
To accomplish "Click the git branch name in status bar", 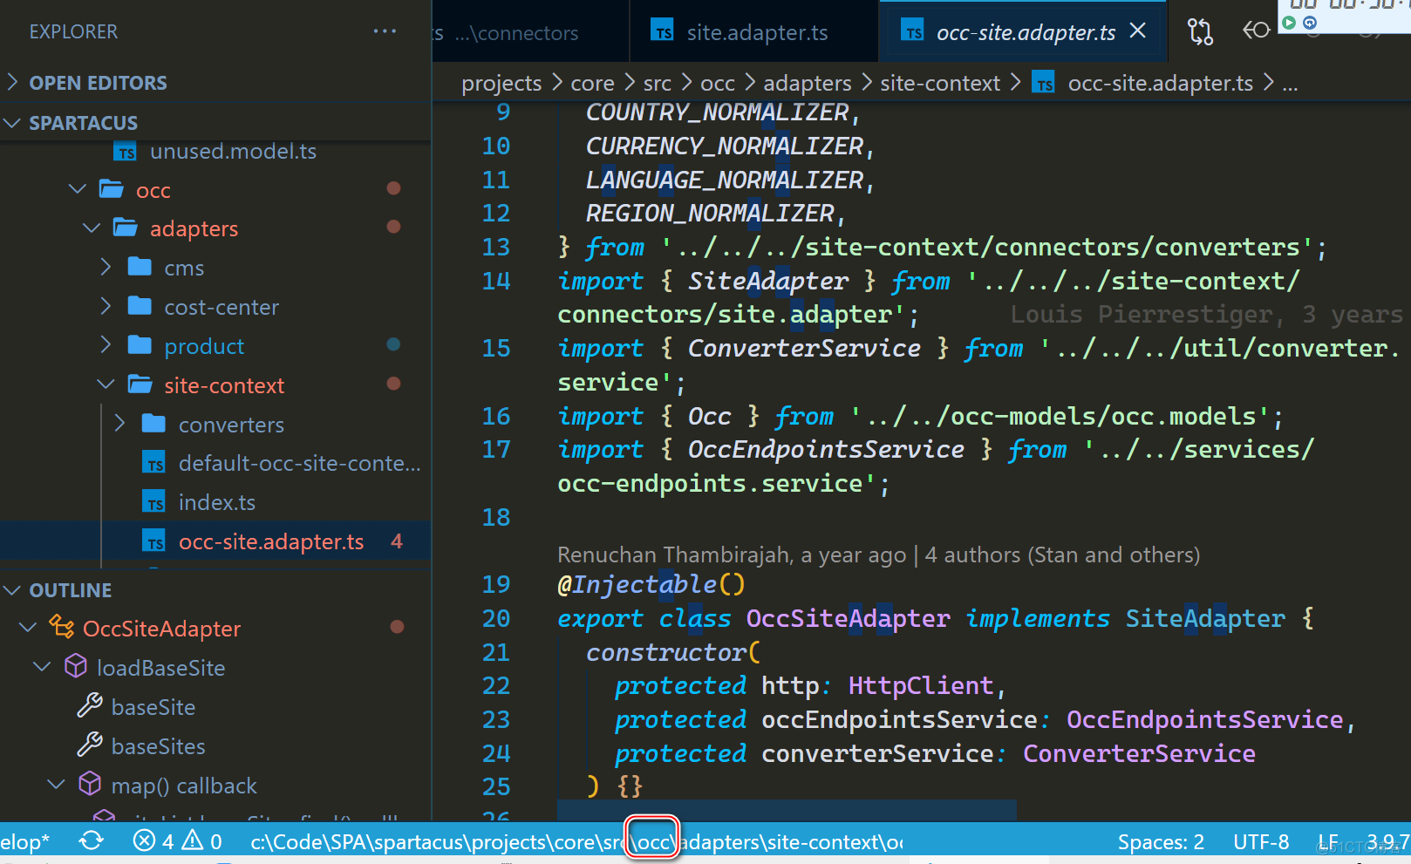I will coord(25,841).
